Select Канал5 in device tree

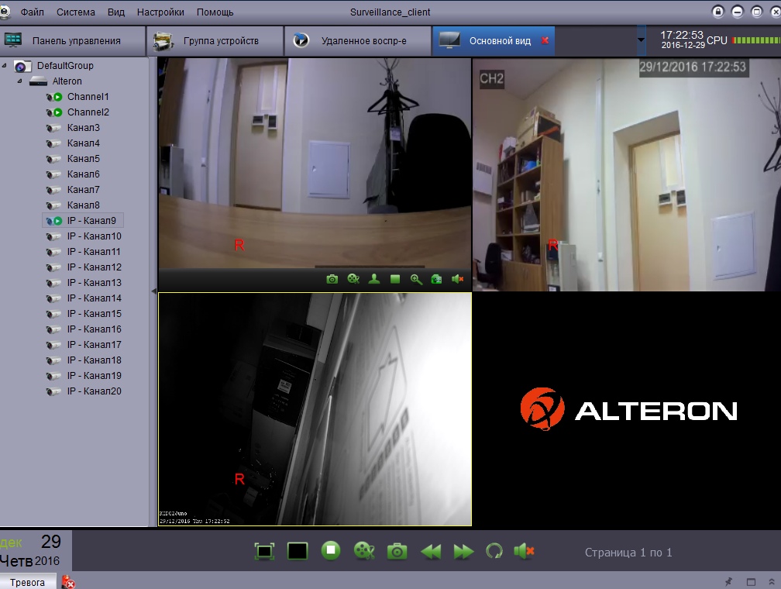pyautogui.click(x=83, y=158)
